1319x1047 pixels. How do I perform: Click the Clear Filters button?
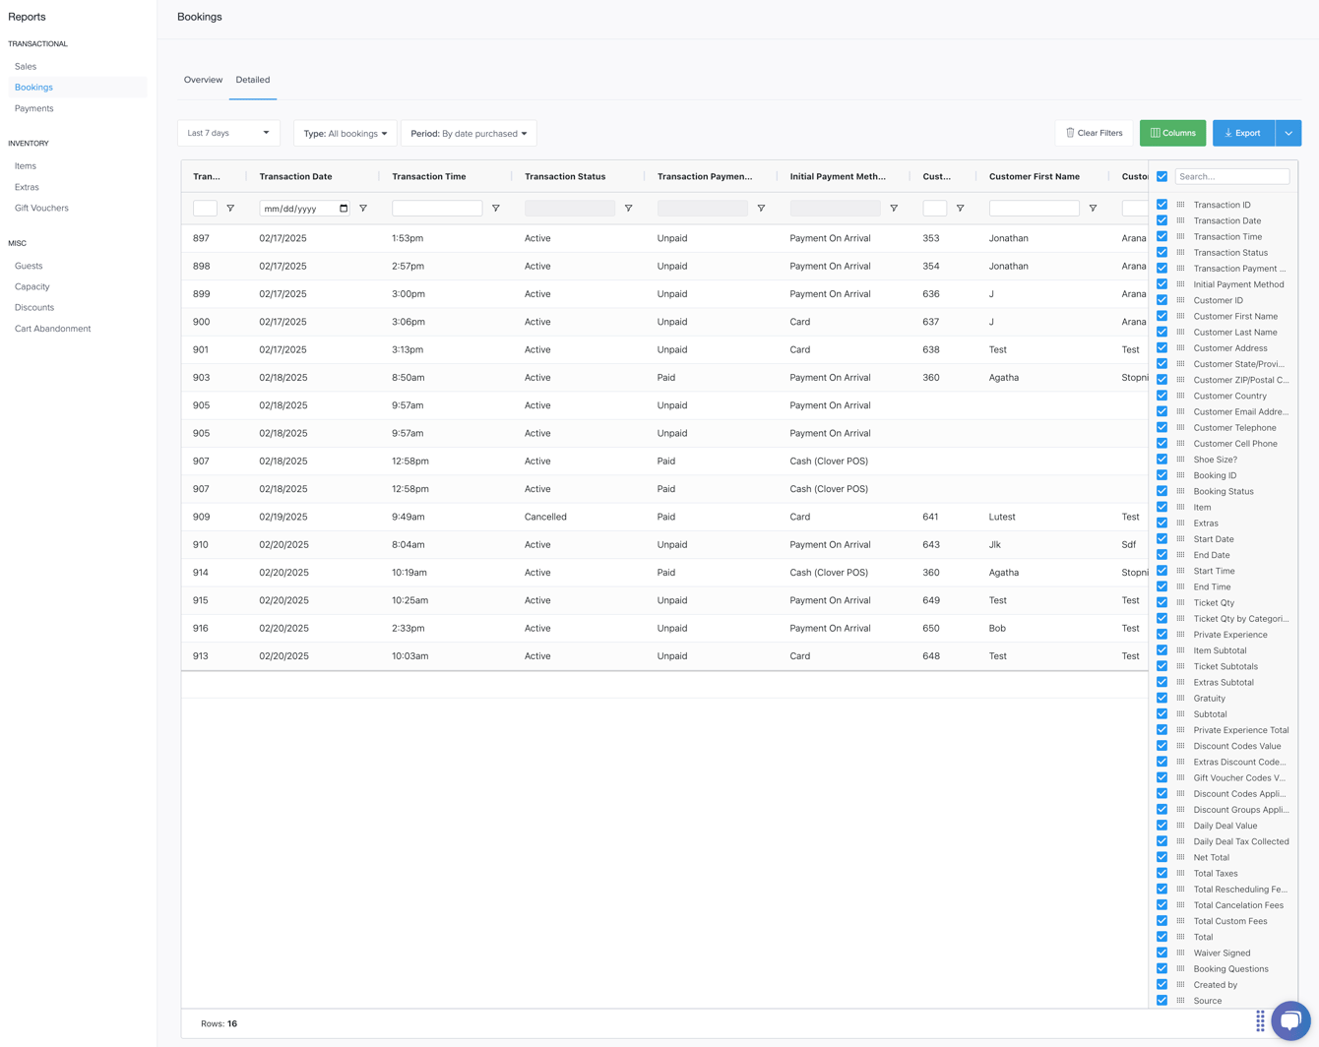1095,133
